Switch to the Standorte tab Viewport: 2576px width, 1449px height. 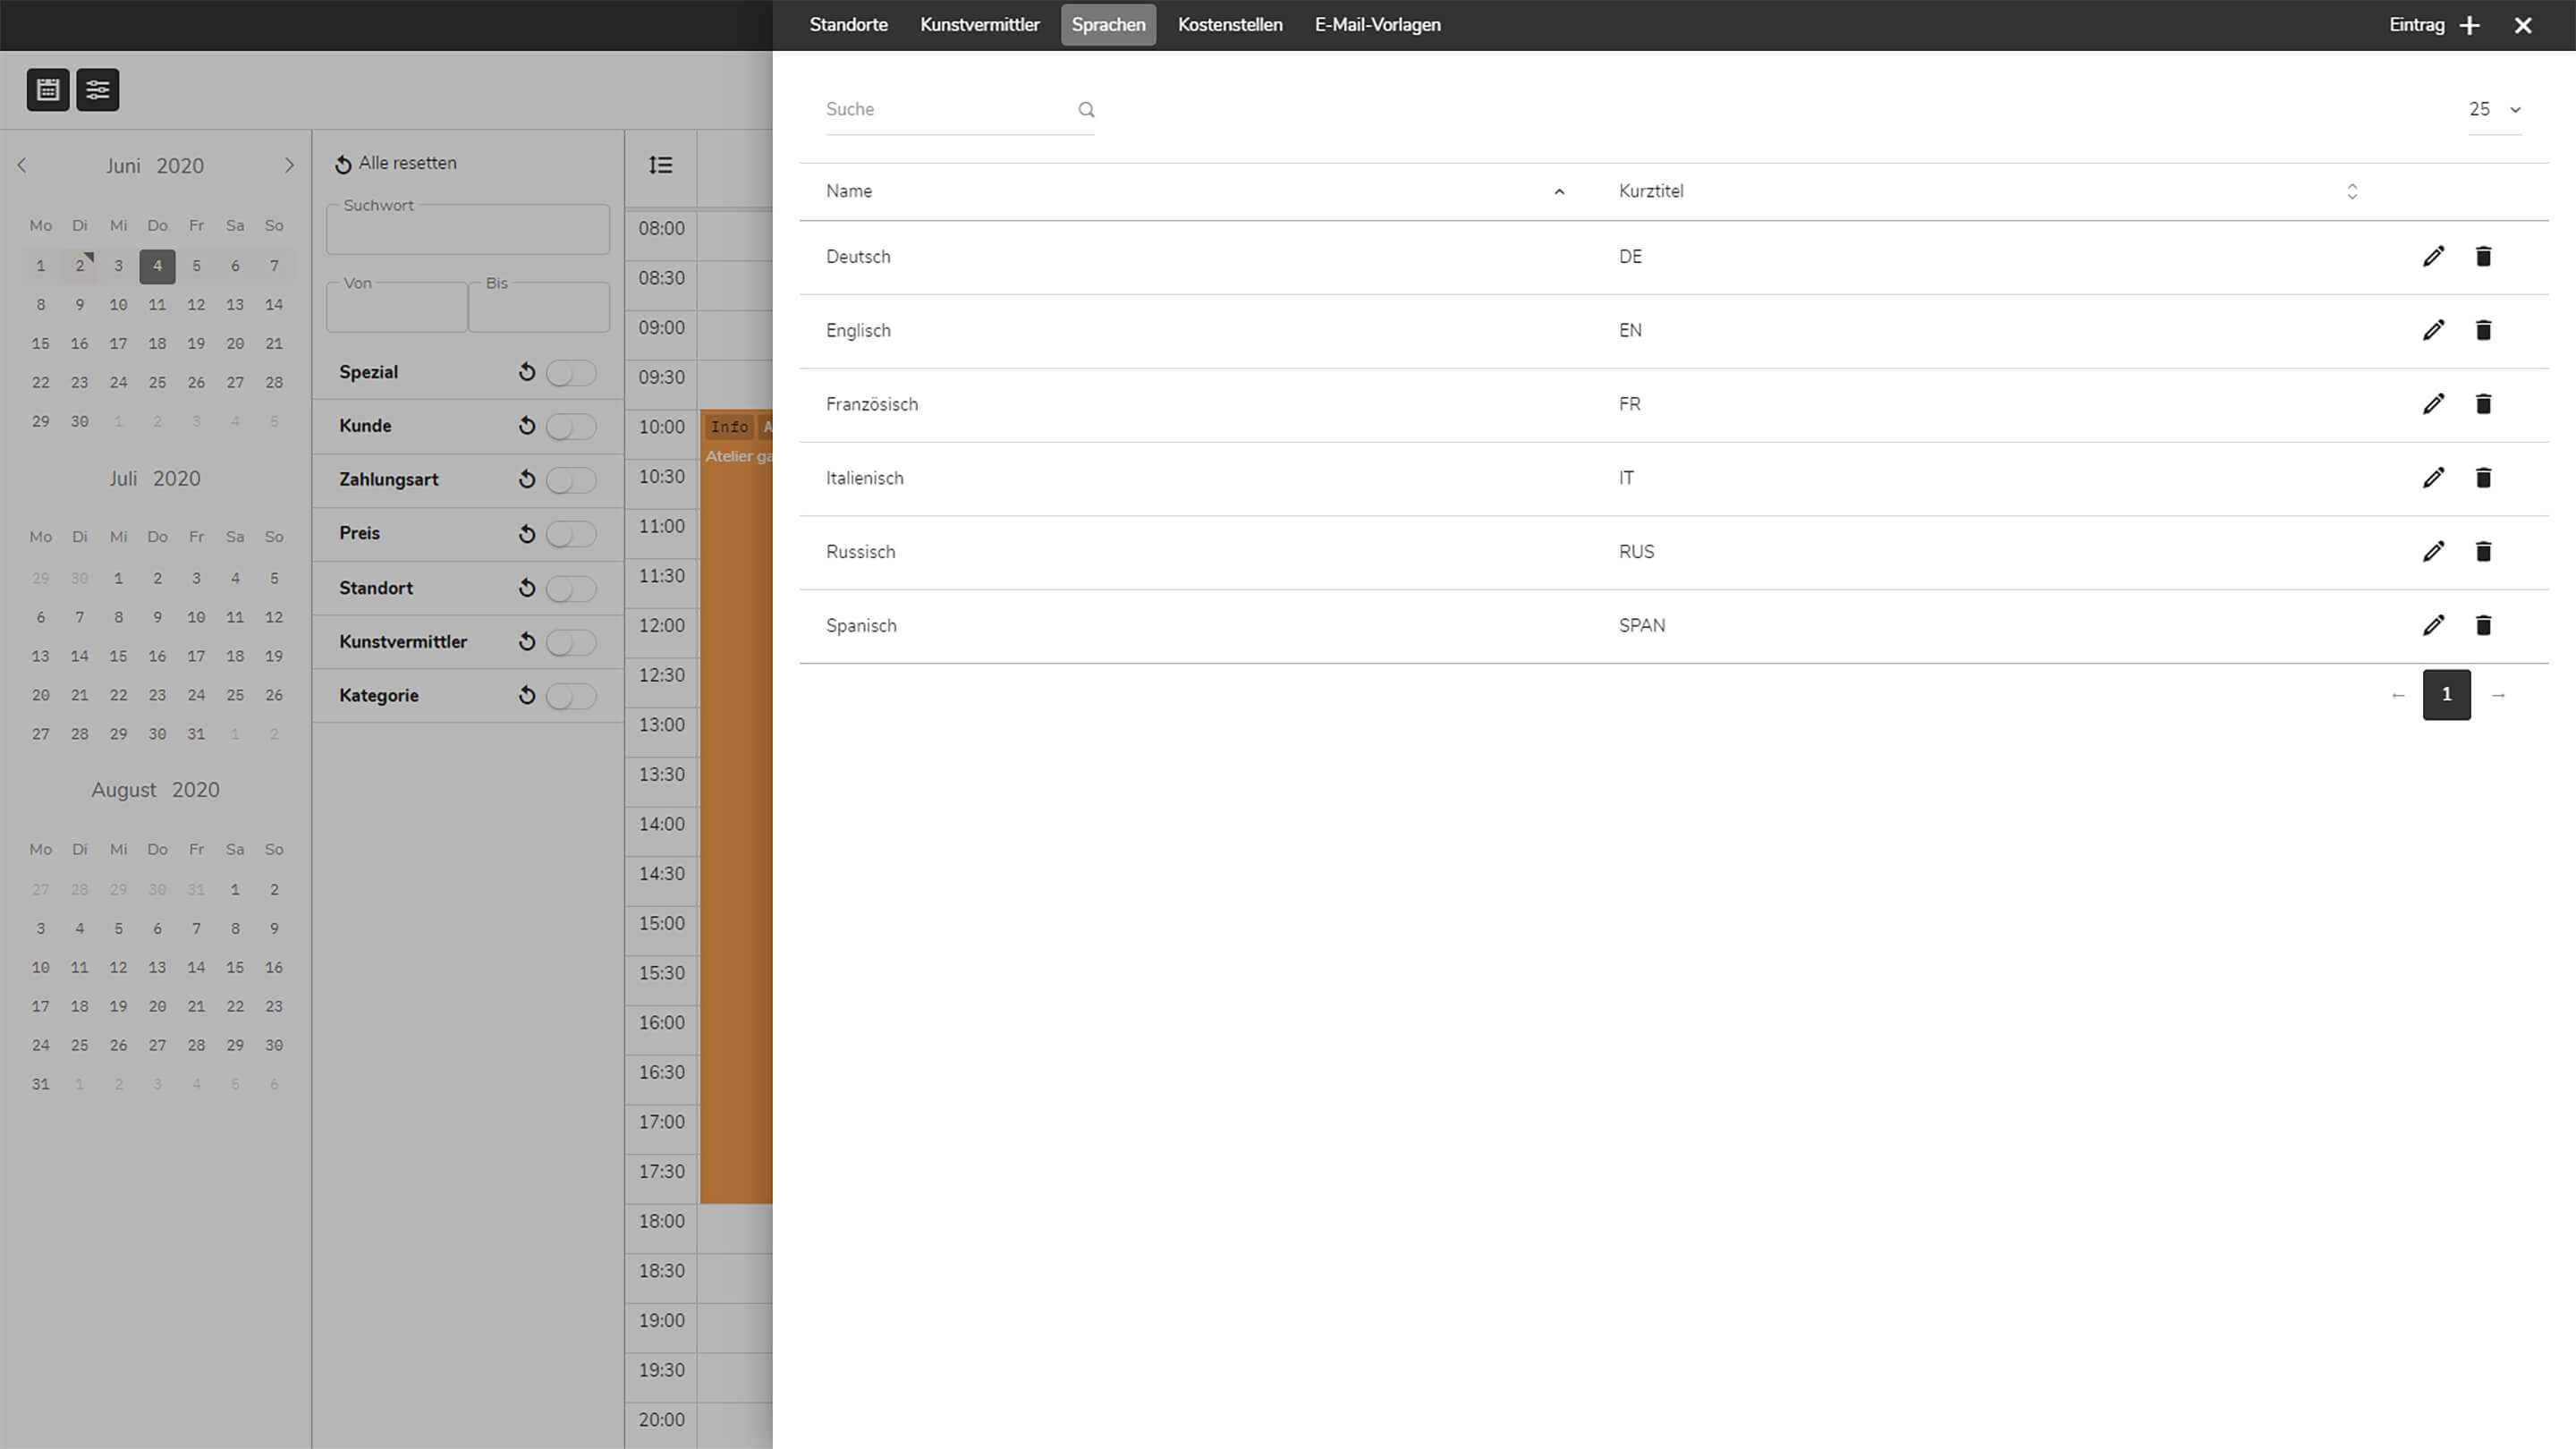(848, 25)
